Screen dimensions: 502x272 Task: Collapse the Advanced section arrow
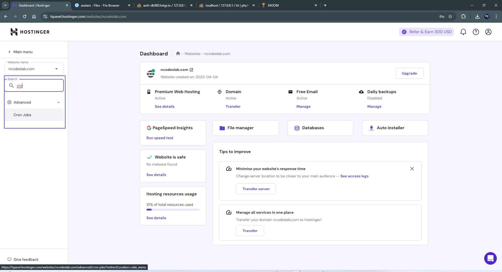[59, 102]
